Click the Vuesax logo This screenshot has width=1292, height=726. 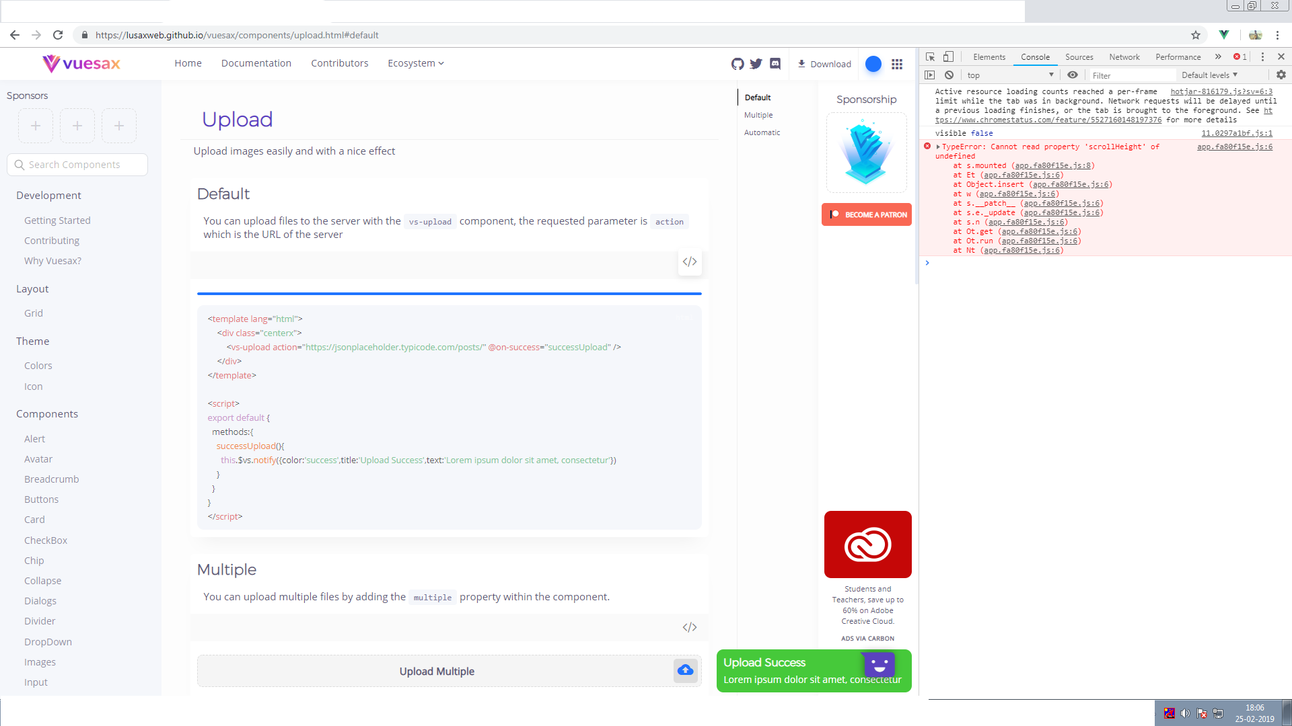[x=81, y=63]
